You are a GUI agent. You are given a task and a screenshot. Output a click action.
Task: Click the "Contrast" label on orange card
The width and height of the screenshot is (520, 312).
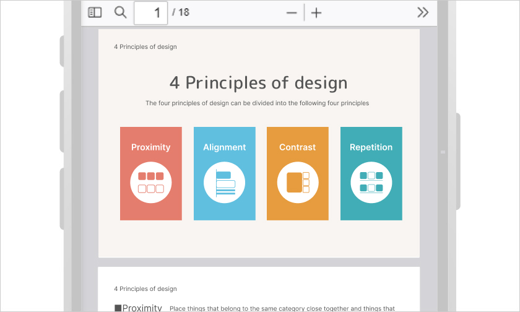tap(297, 147)
